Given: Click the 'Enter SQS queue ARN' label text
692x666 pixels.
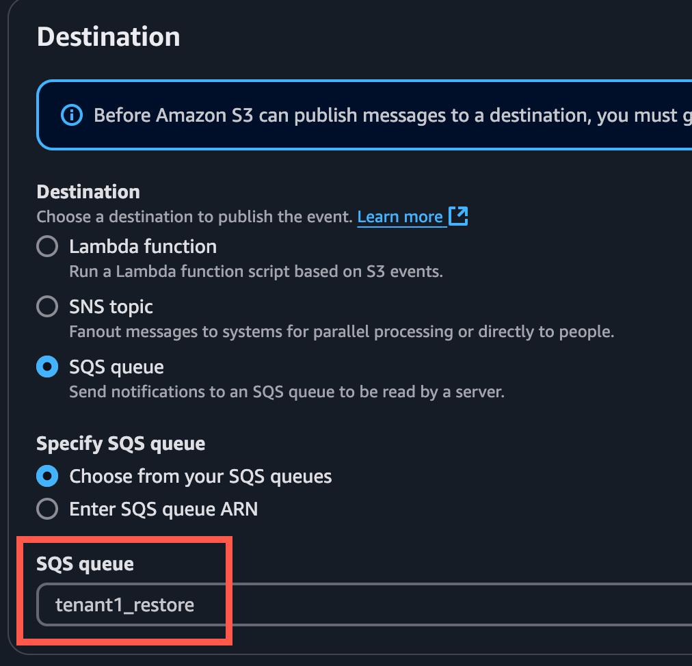Looking at the screenshot, I should (x=163, y=509).
